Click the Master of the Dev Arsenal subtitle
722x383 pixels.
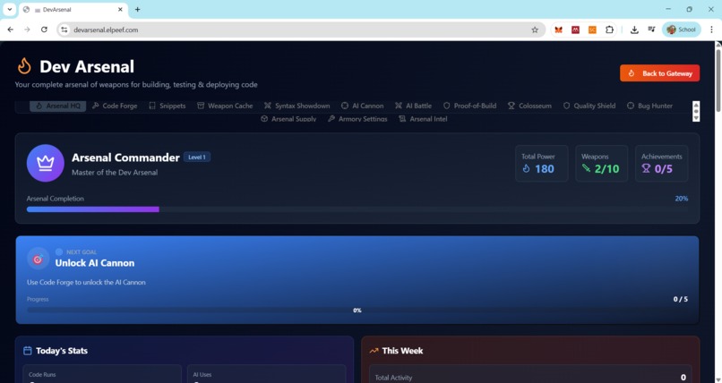coord(115,173)
